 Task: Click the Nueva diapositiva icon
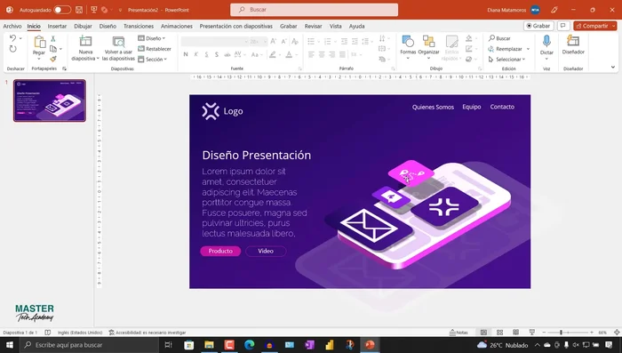85,41
